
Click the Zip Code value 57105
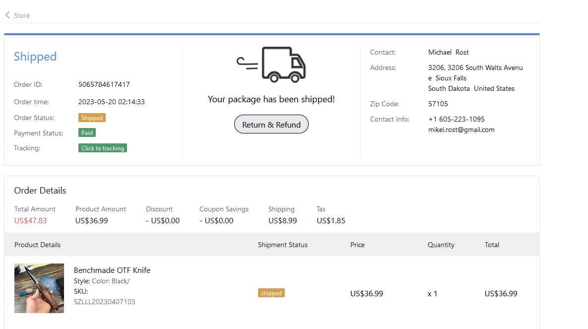438,104
